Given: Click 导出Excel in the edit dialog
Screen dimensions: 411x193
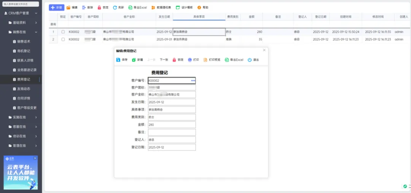Looking at the screenshot, I should [x=234, y=60].
